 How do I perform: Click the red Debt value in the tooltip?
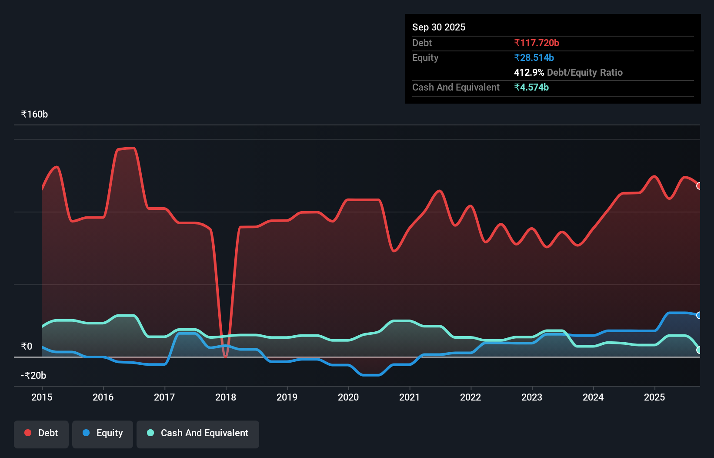[x=537, y=43]
